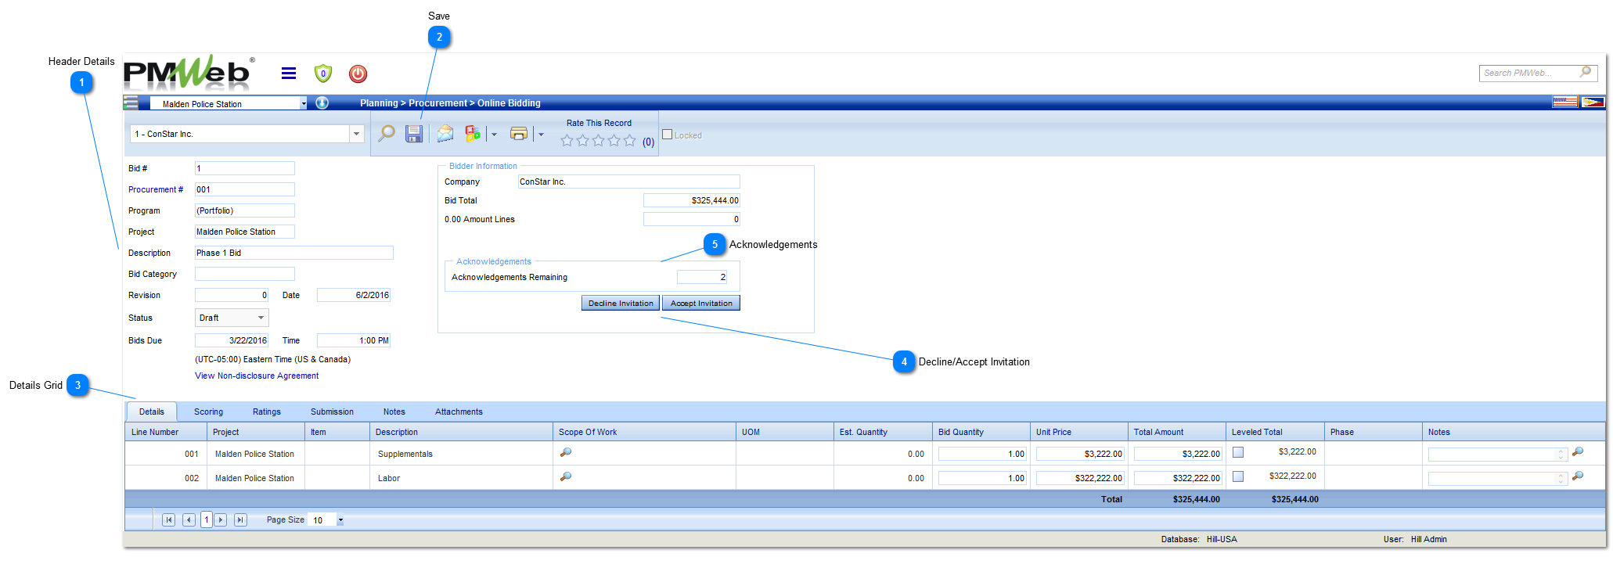This screenshot has height=586, width=1613.
Task: Click the printer toolbar icon
Action: (x=518, y=134)
